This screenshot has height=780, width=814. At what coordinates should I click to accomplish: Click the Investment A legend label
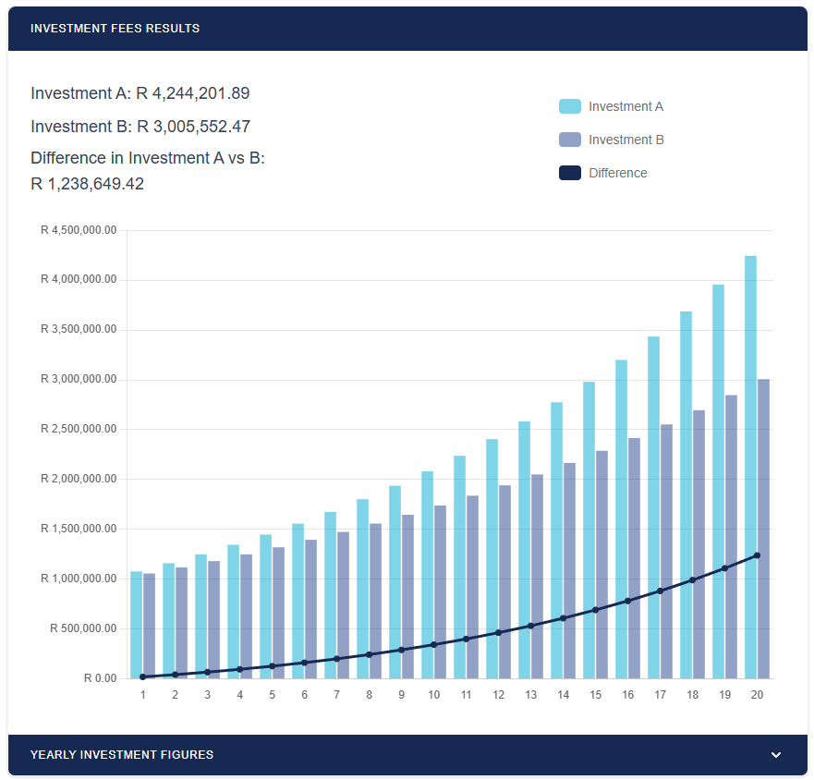pyautogui.click(x=626, y=106)
